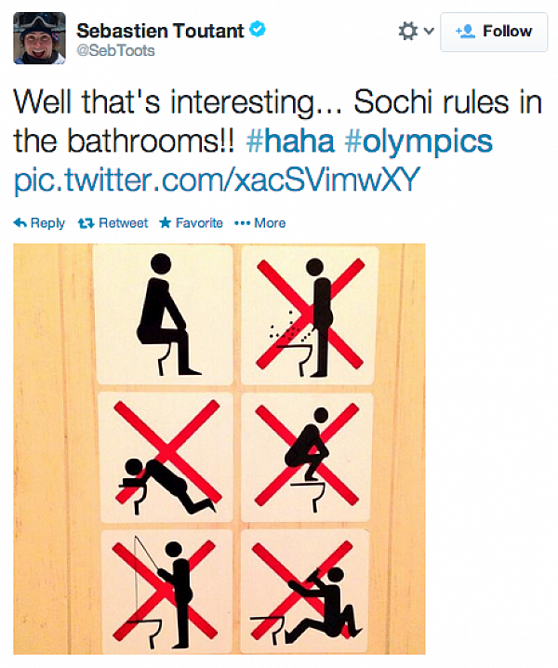The height and width of the screenshot is (668, 558).
Task: Click the Retweet arrows icon
Action: point(86,222)
